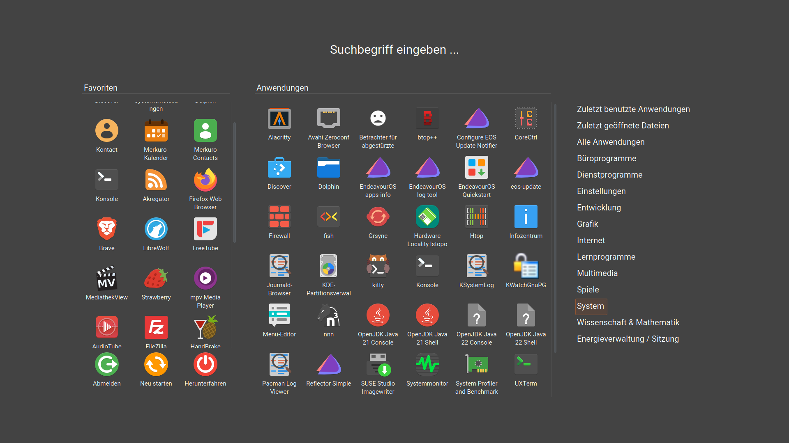The height and width of the screenshot is (443, 789).
Task: Open the Firewall application
Action: pos(279,217)
